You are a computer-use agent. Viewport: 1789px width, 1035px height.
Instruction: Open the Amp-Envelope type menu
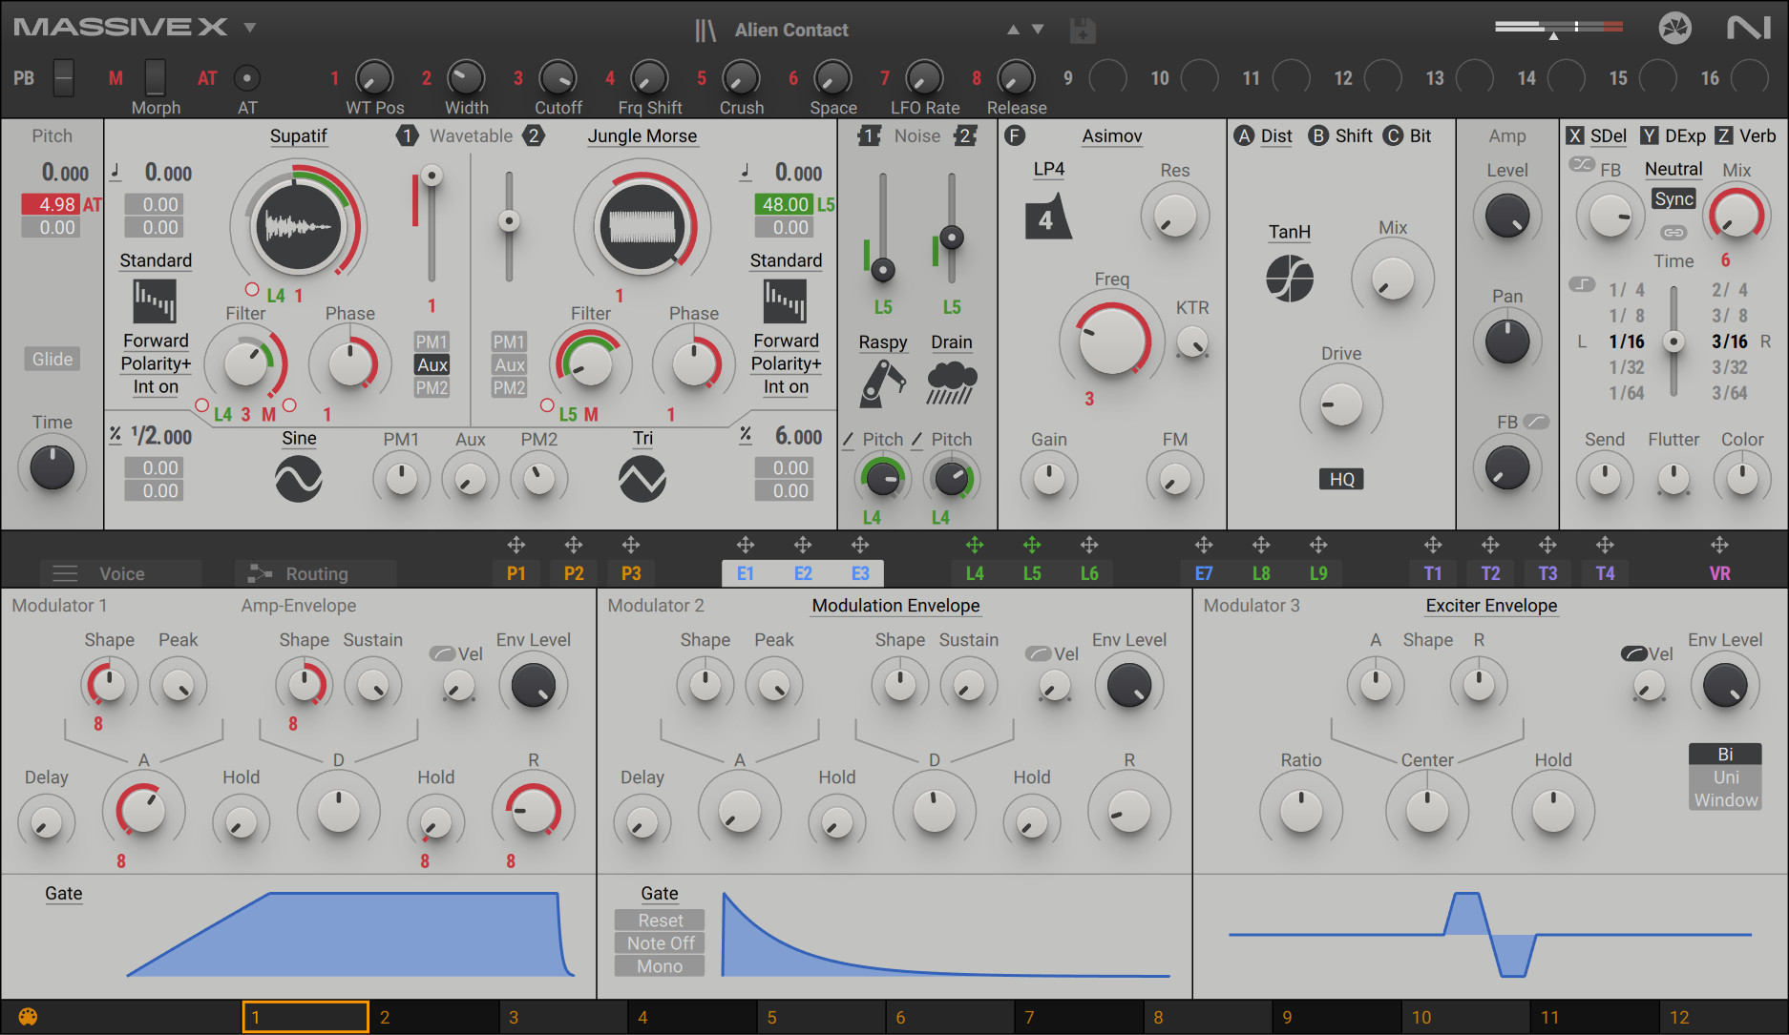[x=299, y=606]
